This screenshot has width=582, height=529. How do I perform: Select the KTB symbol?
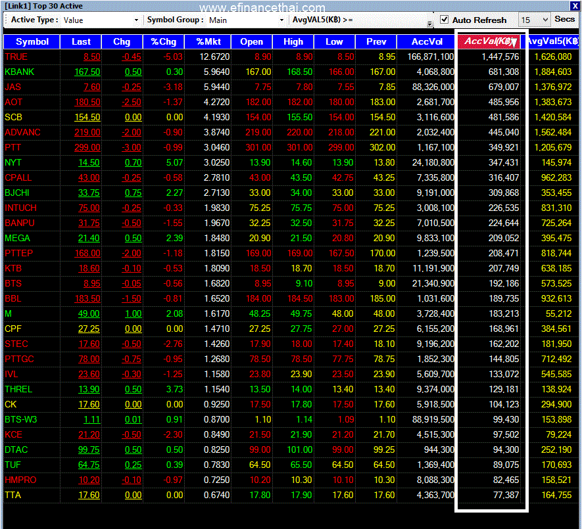point(13,268)
